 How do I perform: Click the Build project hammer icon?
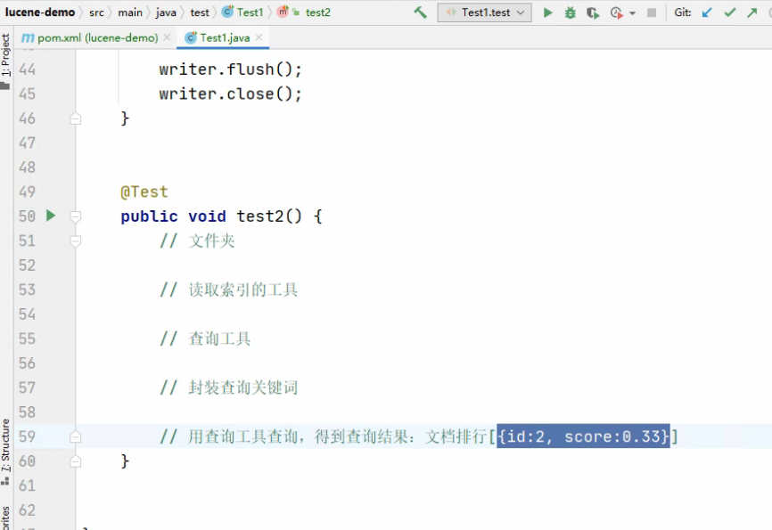(x=420, y=12)
